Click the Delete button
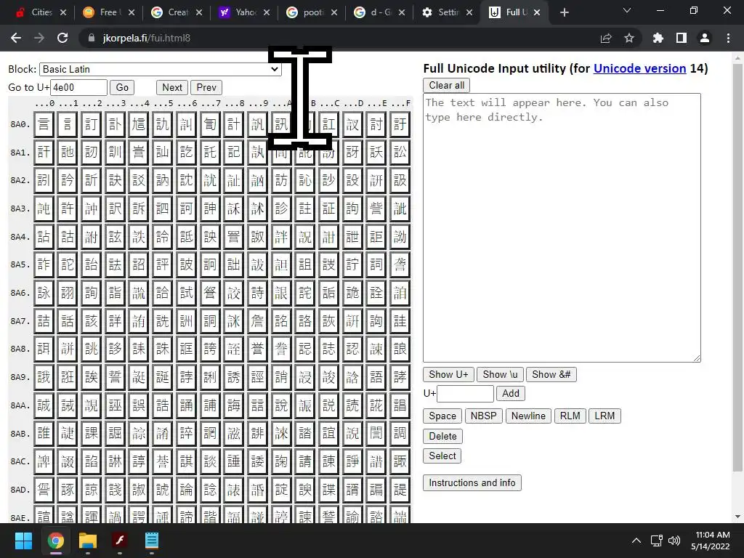The image size is (744, 558). tap(442, 436)
